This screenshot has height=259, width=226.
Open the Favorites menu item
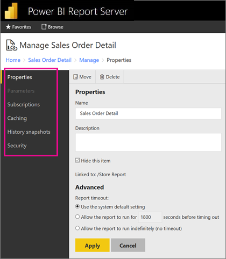18,27
